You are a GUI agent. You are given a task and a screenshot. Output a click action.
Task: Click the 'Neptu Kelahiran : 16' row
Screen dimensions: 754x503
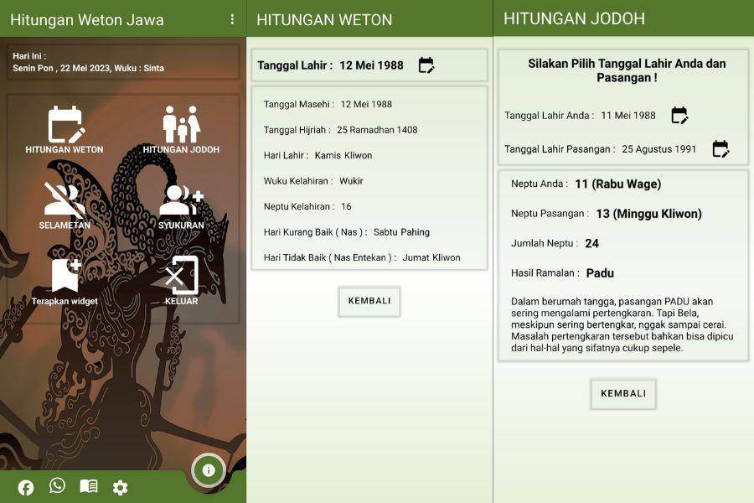pyautogui.click(x=307, y=206)
